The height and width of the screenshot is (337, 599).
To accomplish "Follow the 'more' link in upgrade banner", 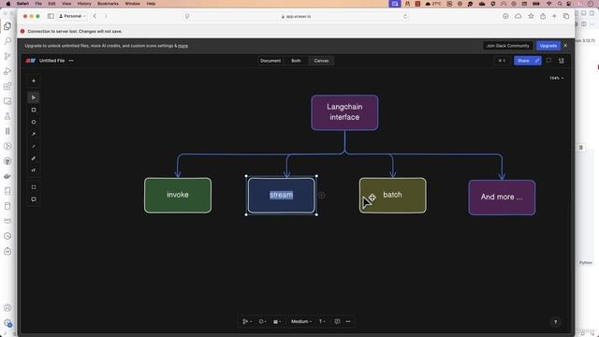I will (x=183, y=46).
